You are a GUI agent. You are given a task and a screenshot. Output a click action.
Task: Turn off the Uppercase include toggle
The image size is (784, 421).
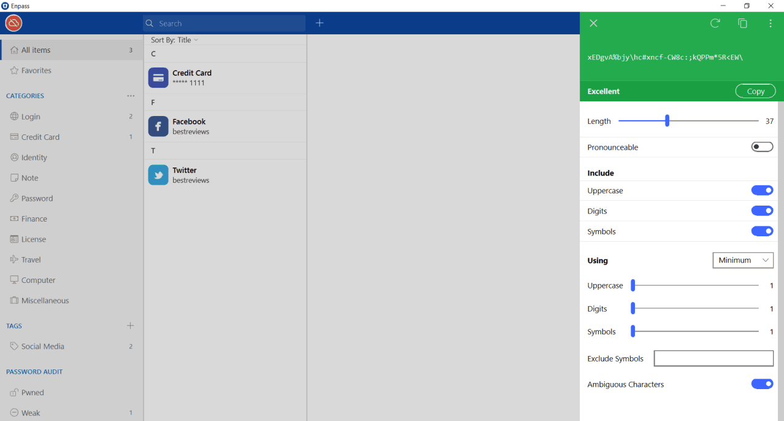[x=762, y=191]
